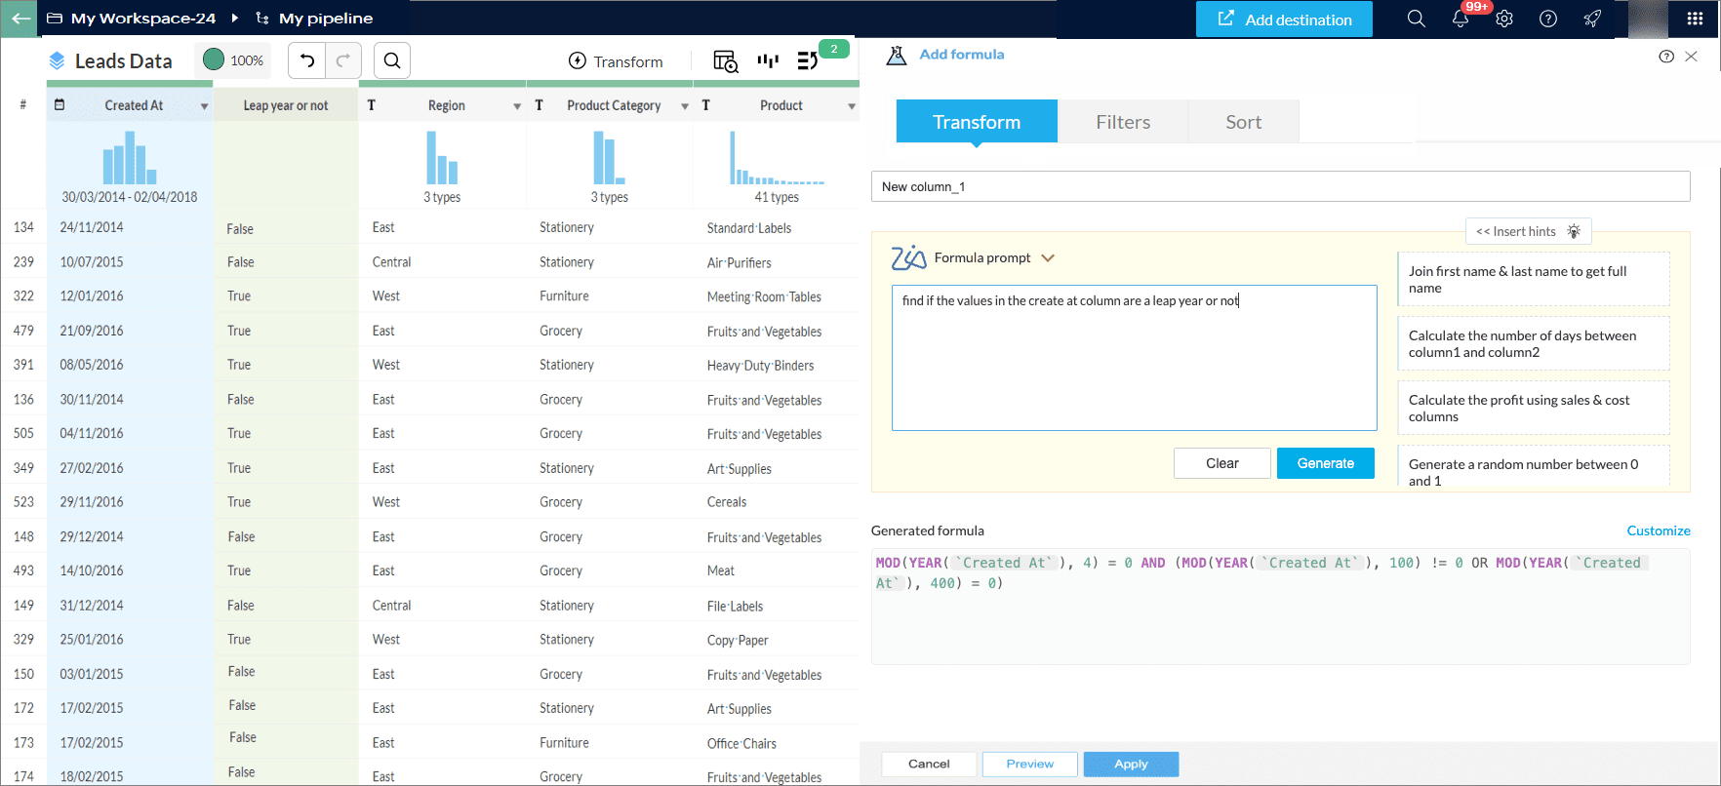The image size is (1721, 786).
Task: Click the Product distribution chart
Action: click(x=777, y=158)
